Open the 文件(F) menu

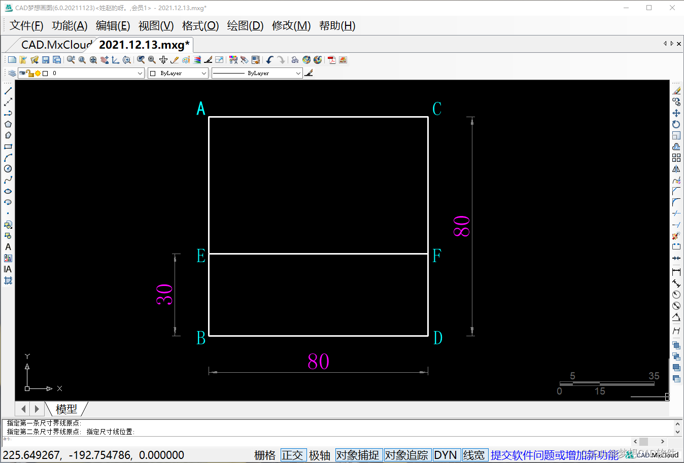pyautogui.click(x=26, y=25)
